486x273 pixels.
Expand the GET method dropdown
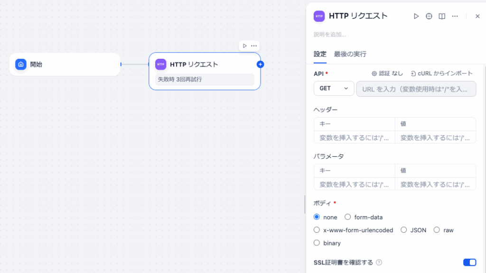point(334,89)
